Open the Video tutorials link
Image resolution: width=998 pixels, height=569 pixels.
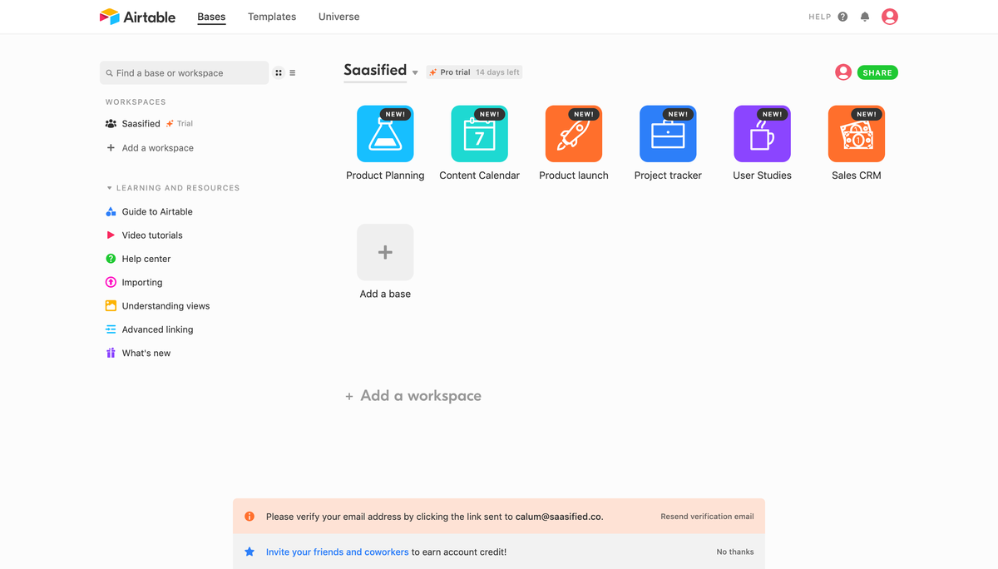point(152,235)
